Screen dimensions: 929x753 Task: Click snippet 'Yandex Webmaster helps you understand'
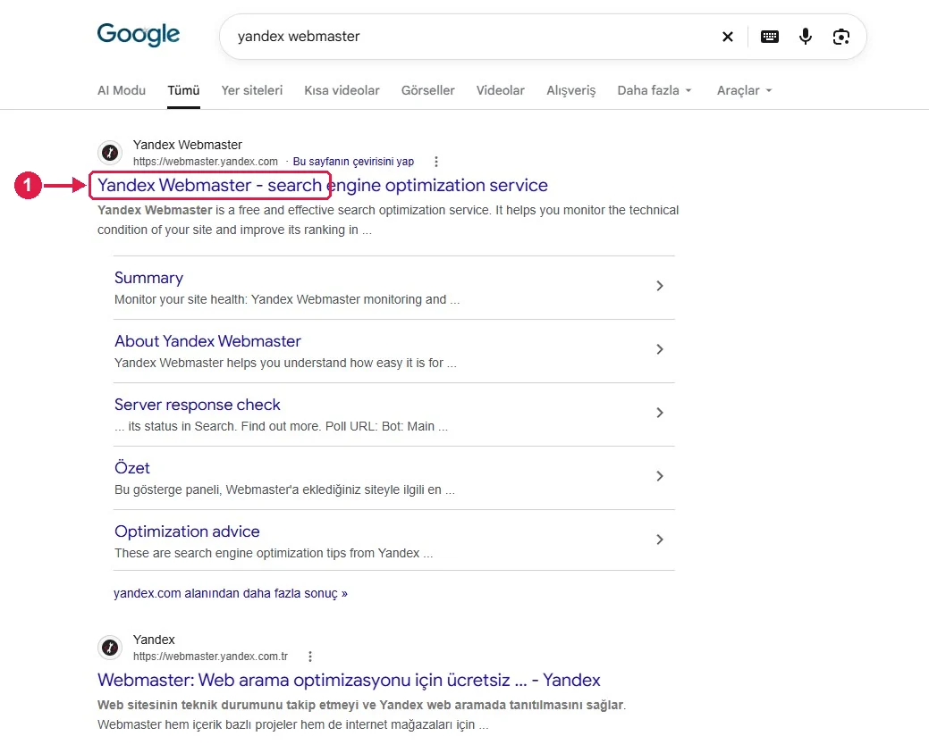coord(285,363)
